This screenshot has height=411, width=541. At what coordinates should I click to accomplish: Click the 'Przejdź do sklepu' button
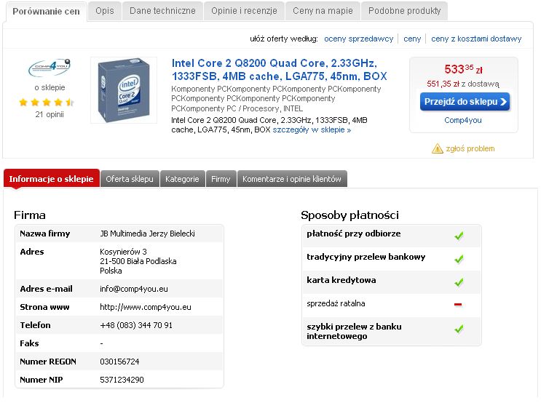tap(465, 102)
